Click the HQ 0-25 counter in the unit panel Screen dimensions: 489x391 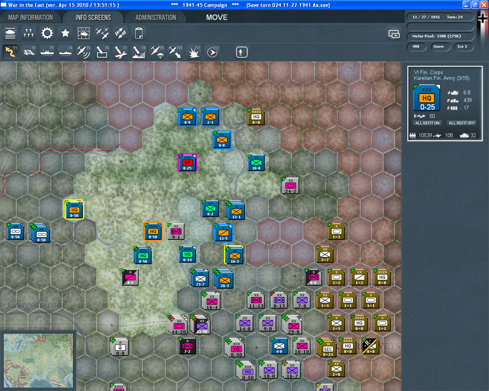click(x=427, y=98)
